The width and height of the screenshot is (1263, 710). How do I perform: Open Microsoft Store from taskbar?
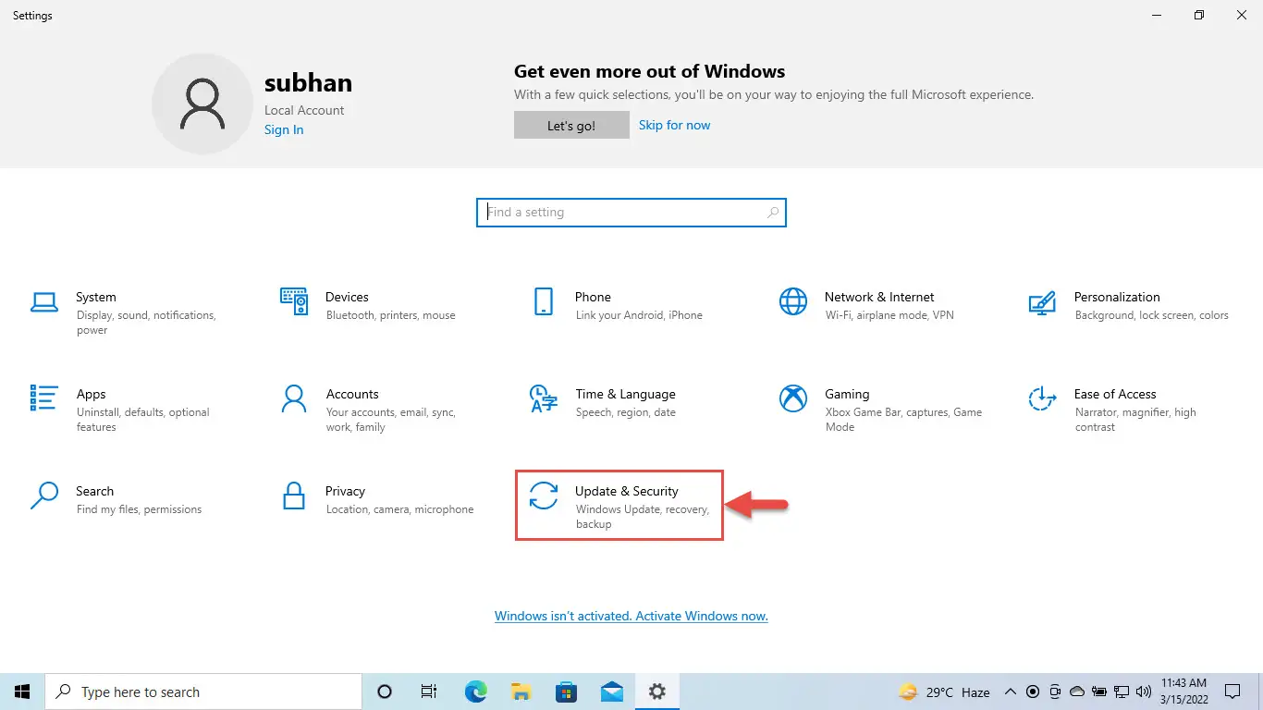coord(566,692)
